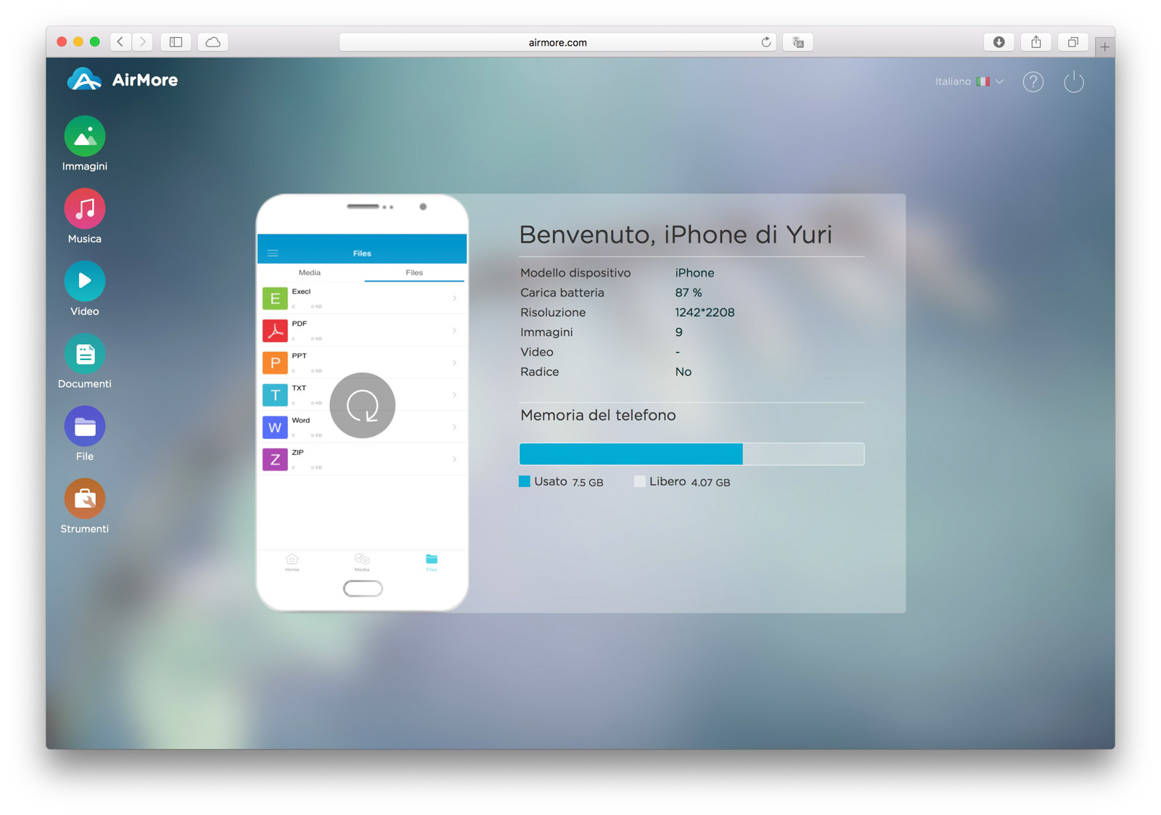
Task: Tap the hamburger menu on phone preview
Action: [274, 253]
